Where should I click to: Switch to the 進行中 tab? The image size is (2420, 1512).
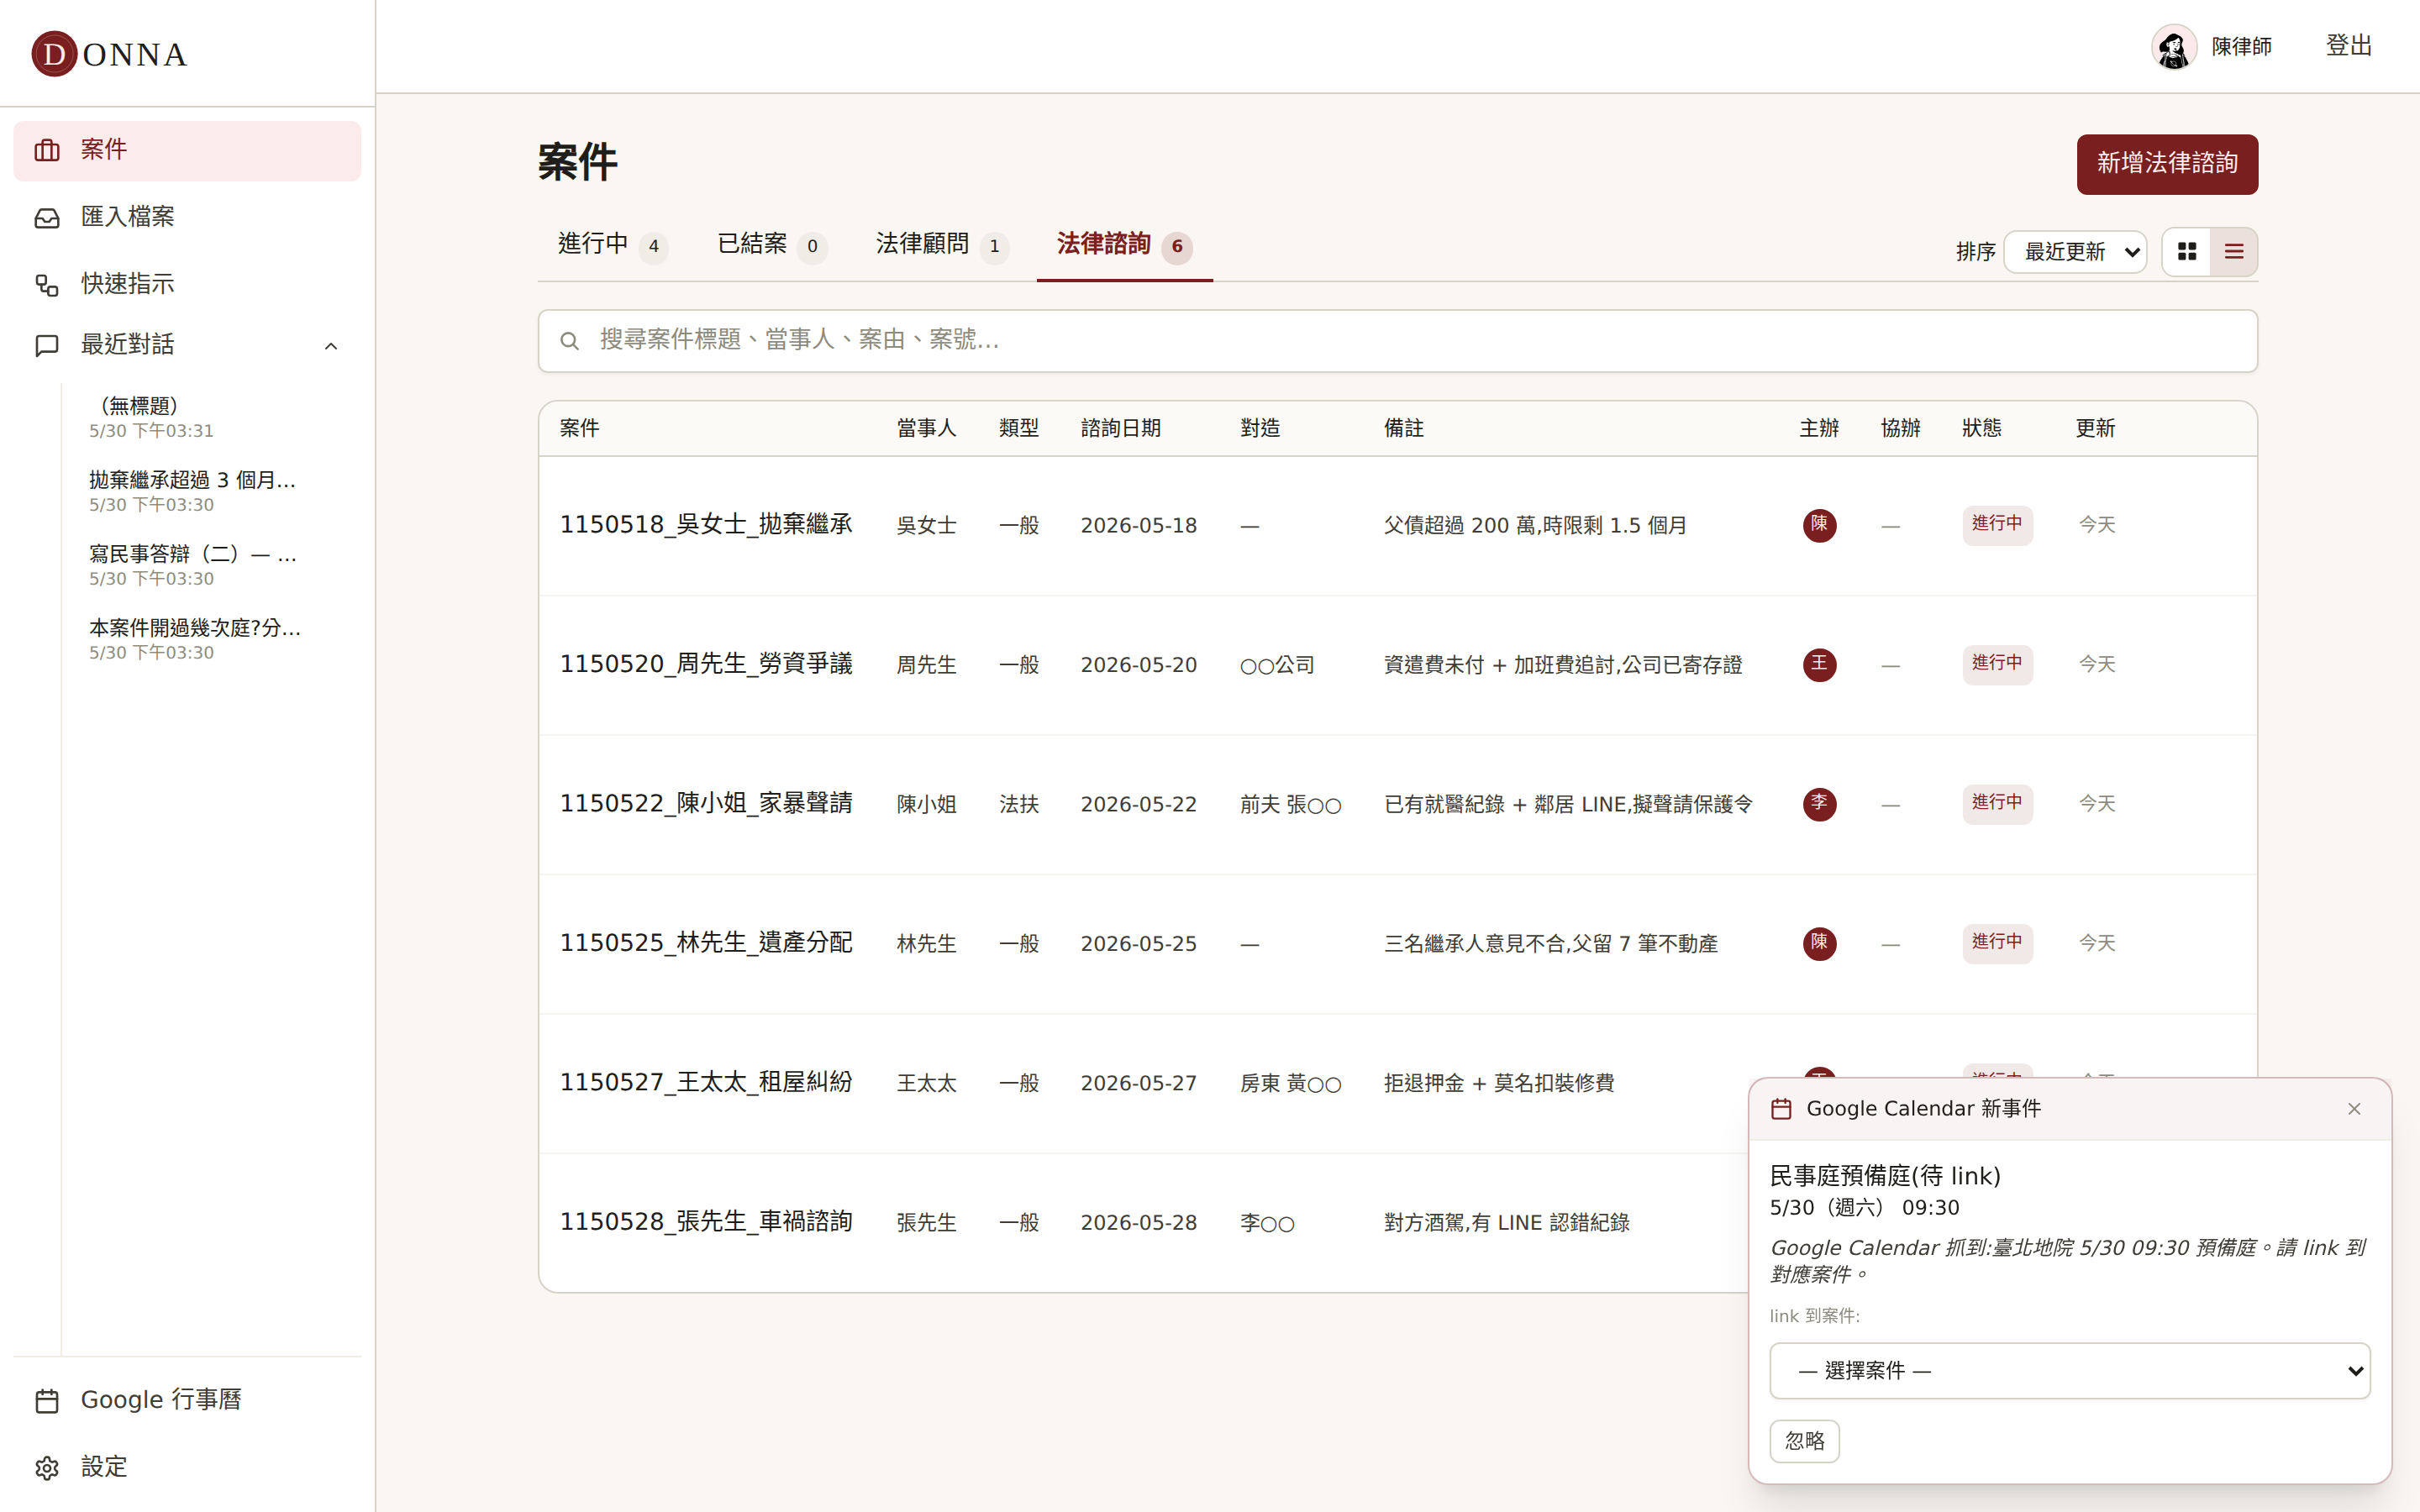coord(612,245)
